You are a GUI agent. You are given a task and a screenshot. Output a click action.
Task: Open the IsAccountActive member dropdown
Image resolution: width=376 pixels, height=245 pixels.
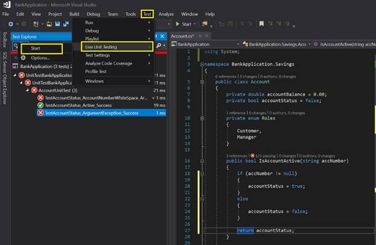(x=344, y=44)
